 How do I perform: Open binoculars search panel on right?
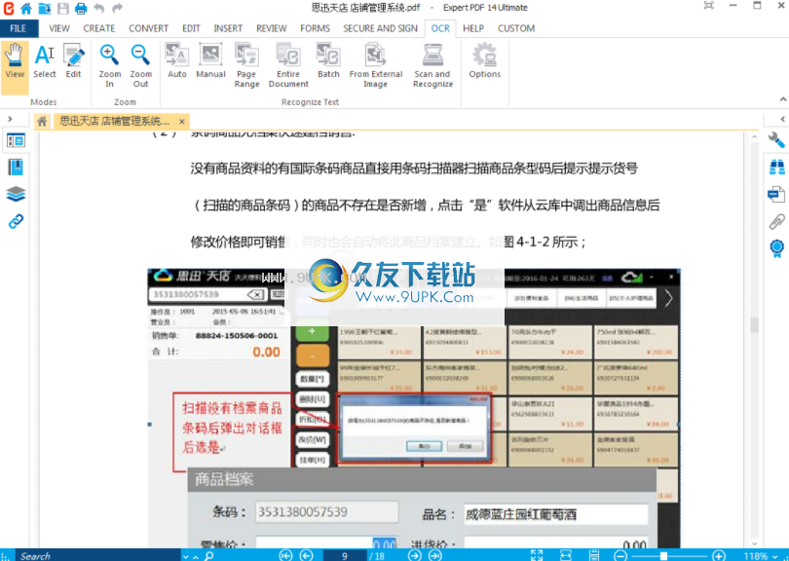[776, 168]
